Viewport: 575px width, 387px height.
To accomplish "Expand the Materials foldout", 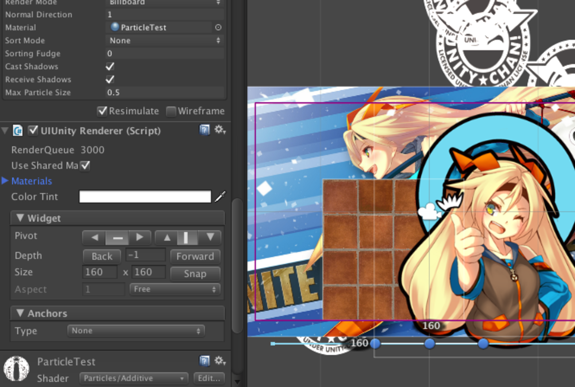I will click(x=5, y=181).
